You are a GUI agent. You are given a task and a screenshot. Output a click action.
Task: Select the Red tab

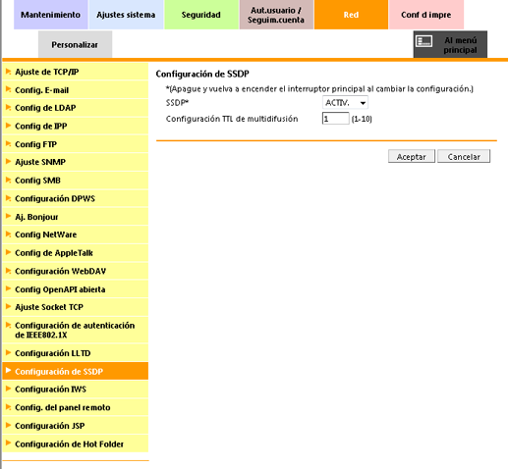[351, 15]
